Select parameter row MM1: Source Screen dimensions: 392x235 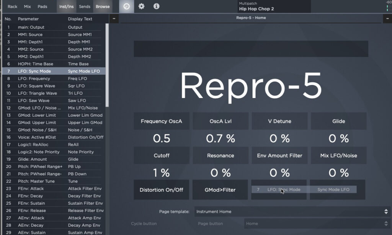tap(54, 34)
